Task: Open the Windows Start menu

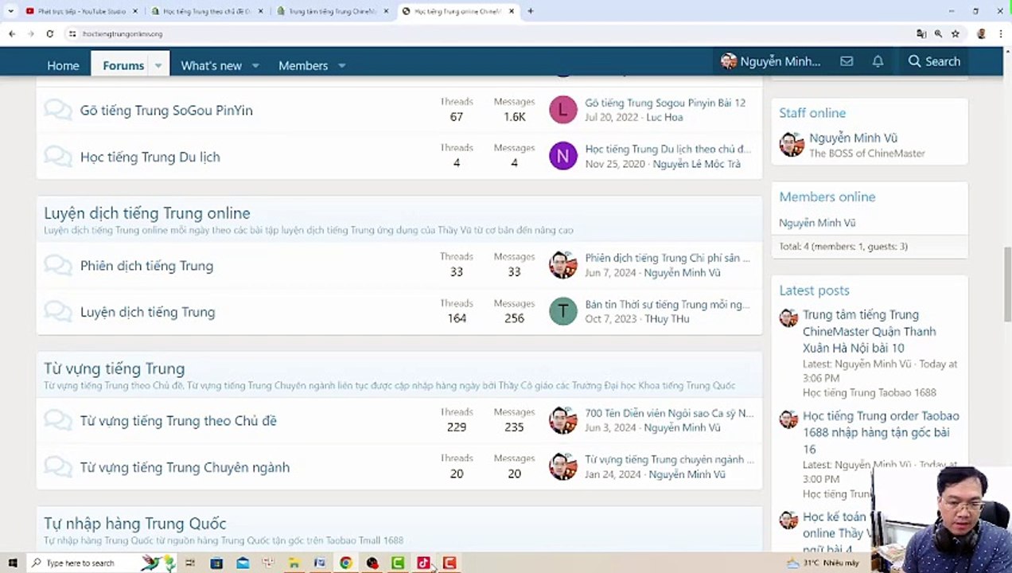Action: coord(12,563)
